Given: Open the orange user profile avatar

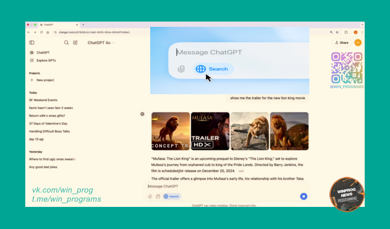Looking at the screenshot, I should (358, 43).
